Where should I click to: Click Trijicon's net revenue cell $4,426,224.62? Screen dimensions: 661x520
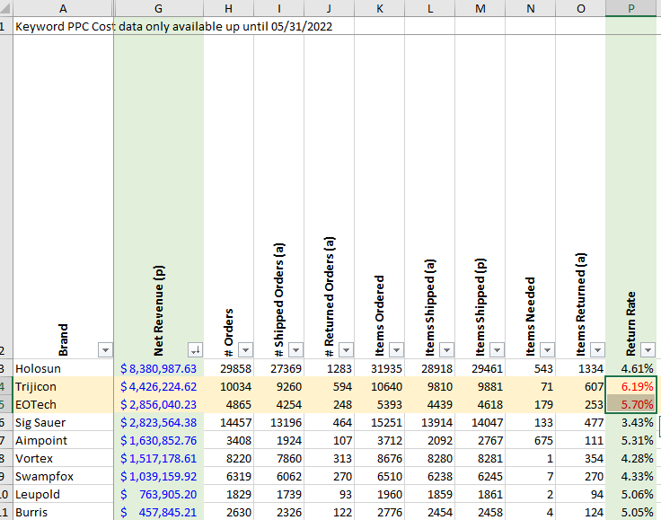click(158, 386)
